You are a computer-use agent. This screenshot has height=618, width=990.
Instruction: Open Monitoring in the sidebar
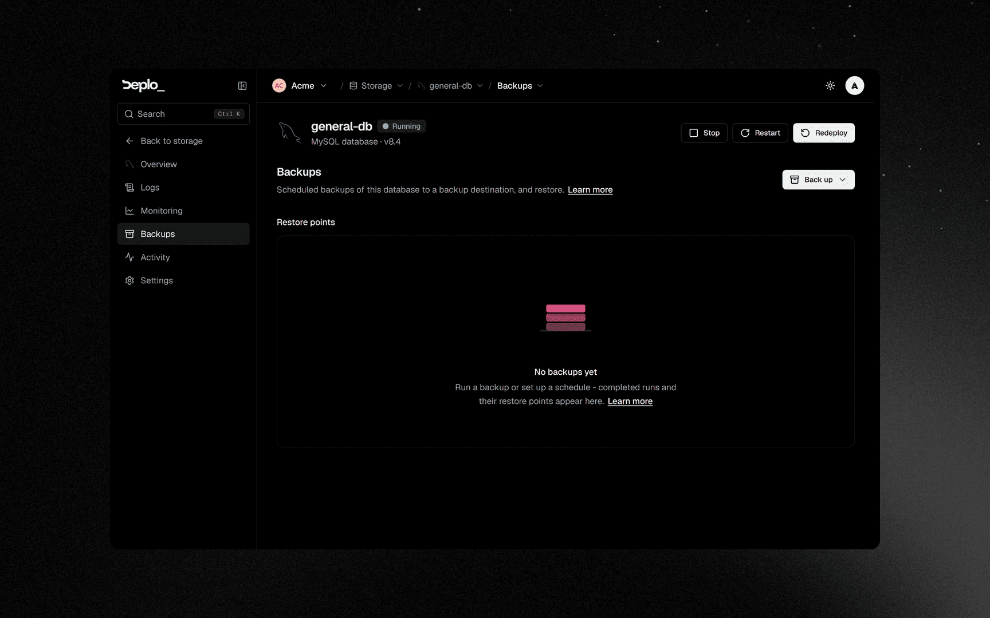pos(183,211)
